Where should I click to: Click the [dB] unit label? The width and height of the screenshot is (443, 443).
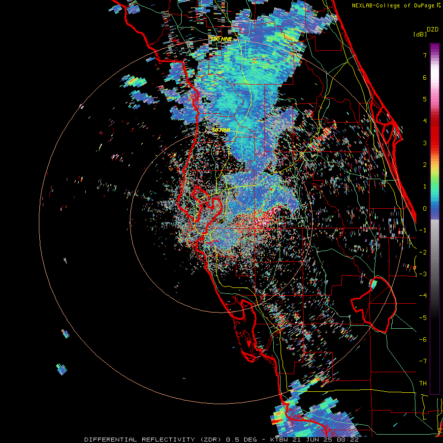click(x=420, y=34)
